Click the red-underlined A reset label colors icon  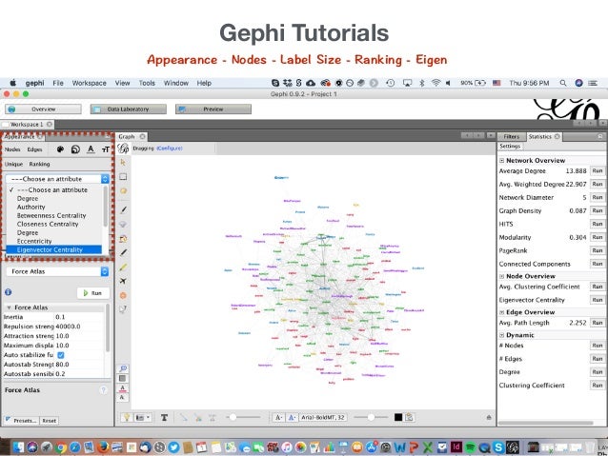123,388
